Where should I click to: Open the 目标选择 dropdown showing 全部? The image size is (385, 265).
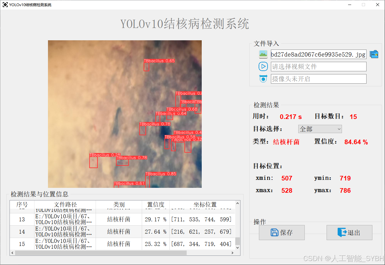(x=320, y=129)
